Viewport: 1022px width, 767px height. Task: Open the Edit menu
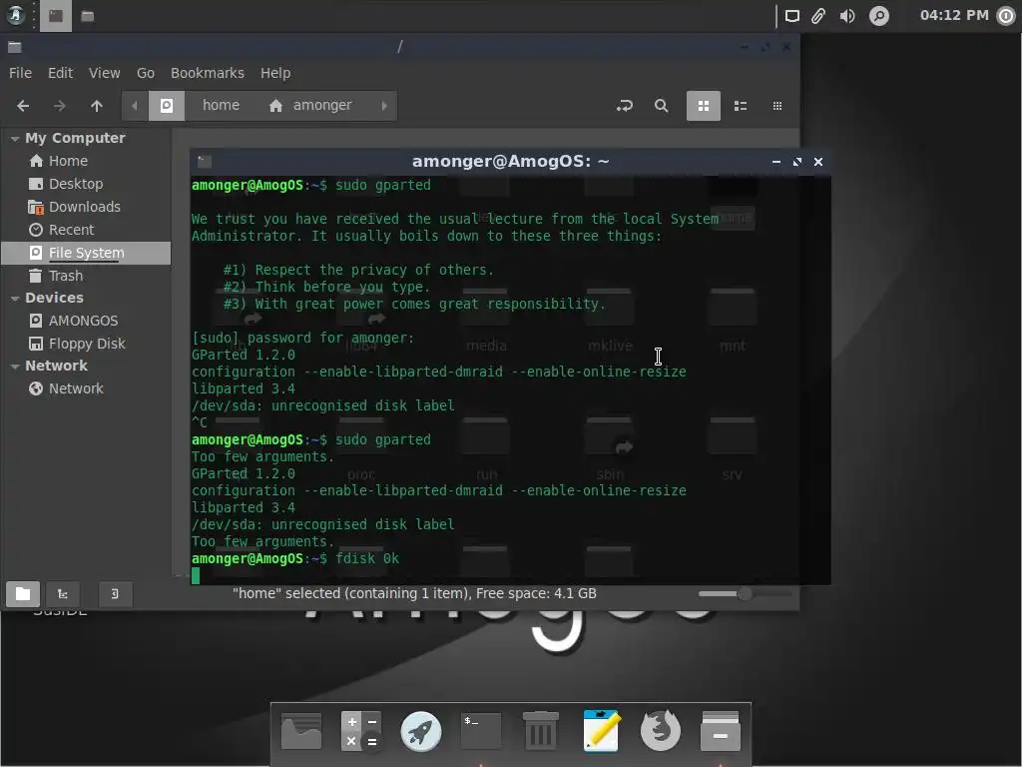click(60, 73)
